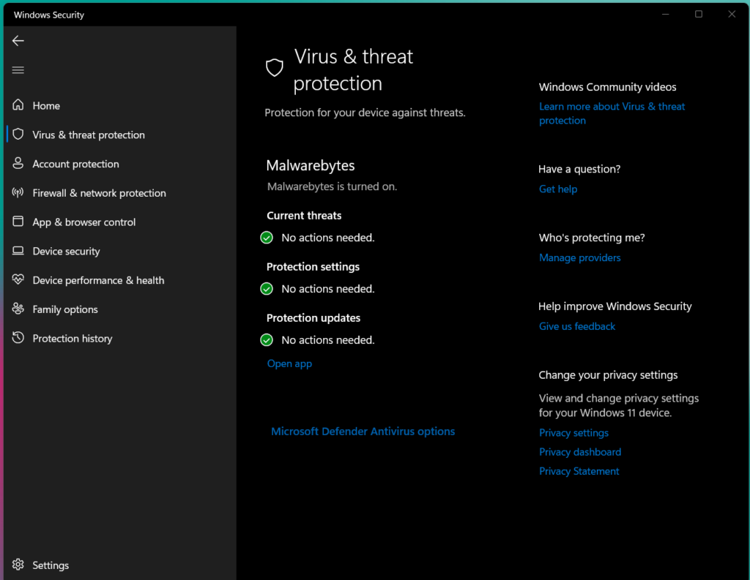This screenshot has width=750, height=580.
Task: Minimize the Windows Security window
Action: click(665, 15)
